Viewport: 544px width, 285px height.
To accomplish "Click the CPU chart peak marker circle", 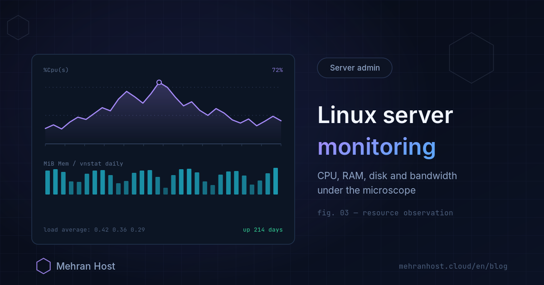I will coord(159,82).
